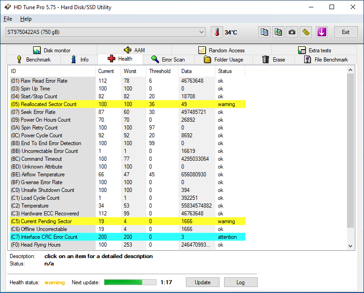Image resolution: width=364 pixels, height=293 pixels.
Task: Open options with the yellow gears icon
Action: coord(306,32)
